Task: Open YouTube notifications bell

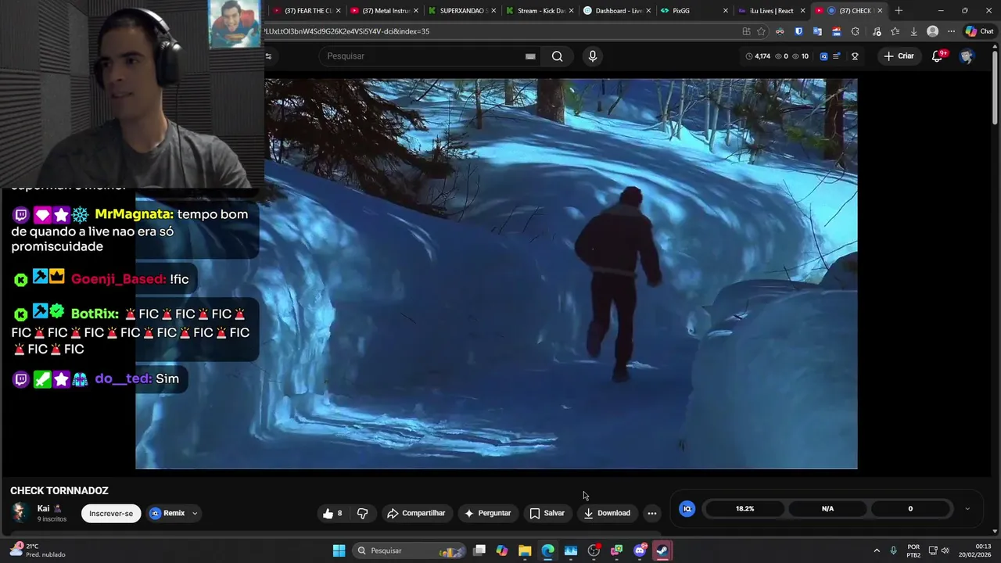Action: tap(937, 56)
